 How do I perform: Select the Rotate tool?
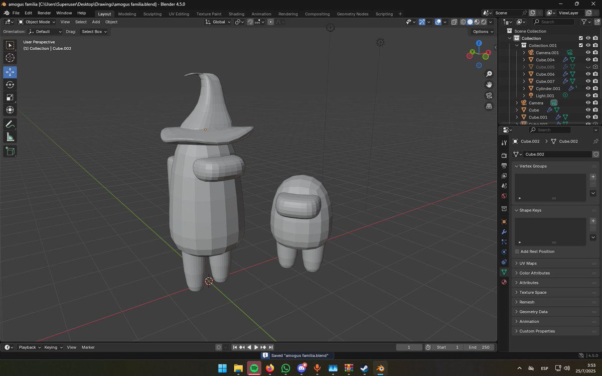point(10,85)
